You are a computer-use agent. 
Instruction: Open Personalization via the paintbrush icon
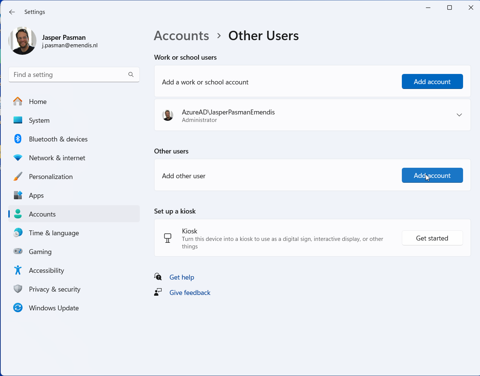(x=18, y=177)
